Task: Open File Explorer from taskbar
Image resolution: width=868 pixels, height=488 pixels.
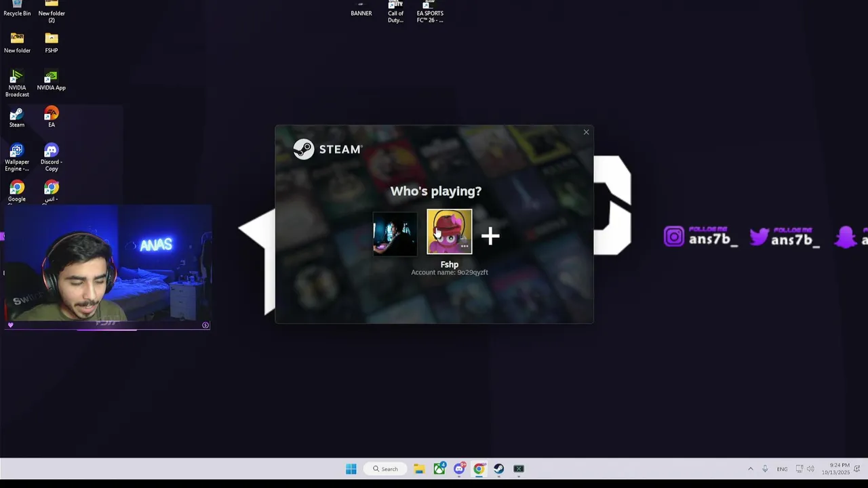Action: [x=419, y=469]
